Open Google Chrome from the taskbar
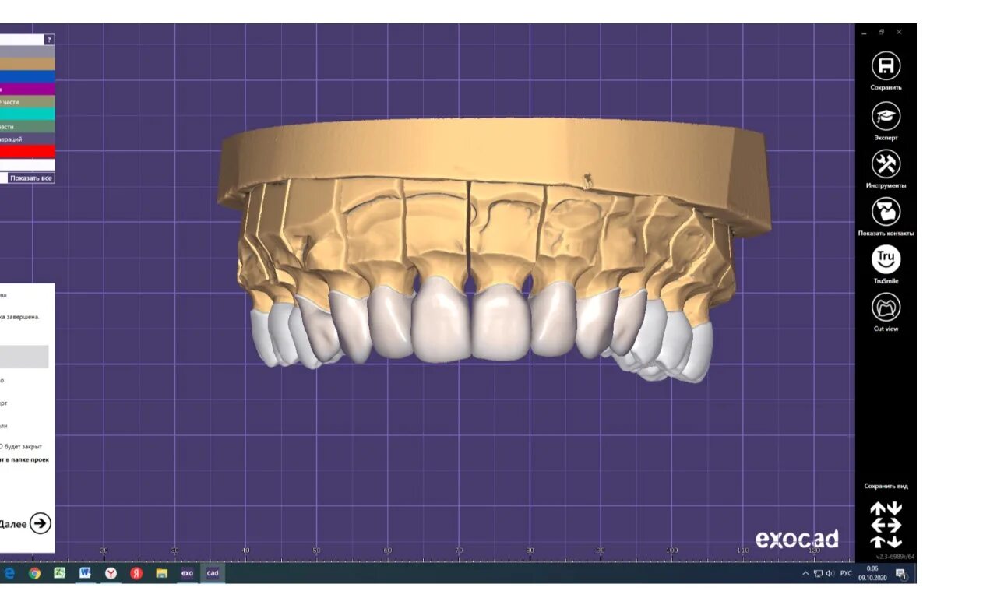The image size is (997, 598). click(x=34, y=573)
